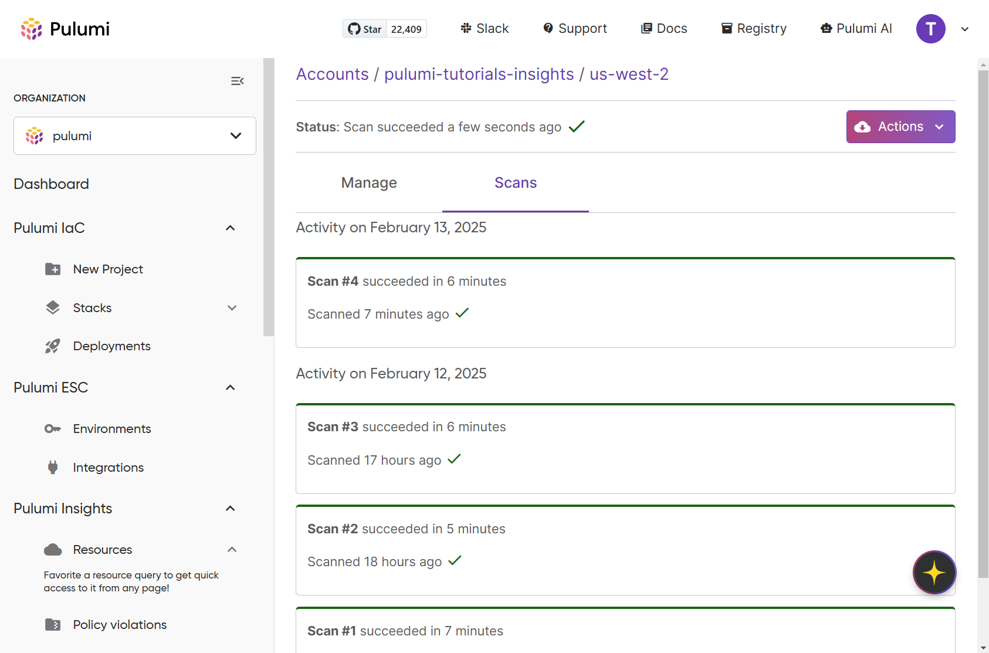Viewport: 989px width, 653px height.
Task: Click the Accounts breadcrumb link
Action: pyautogui.click(x=332, y=75)
